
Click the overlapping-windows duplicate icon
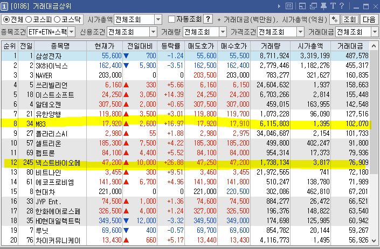pos(313,6)
